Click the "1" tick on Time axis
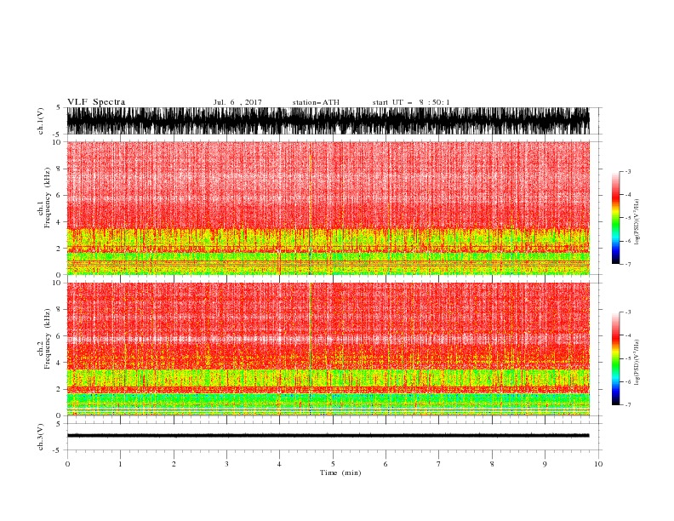 120,464
